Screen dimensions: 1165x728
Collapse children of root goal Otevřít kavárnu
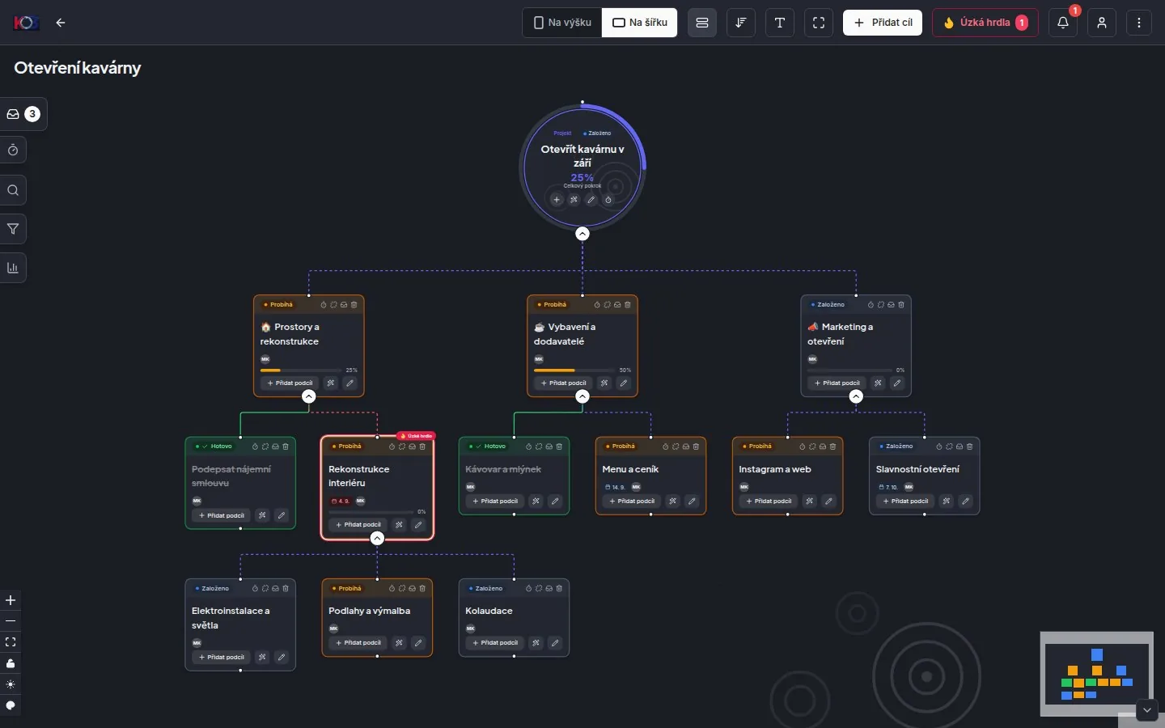pos(582,234)
